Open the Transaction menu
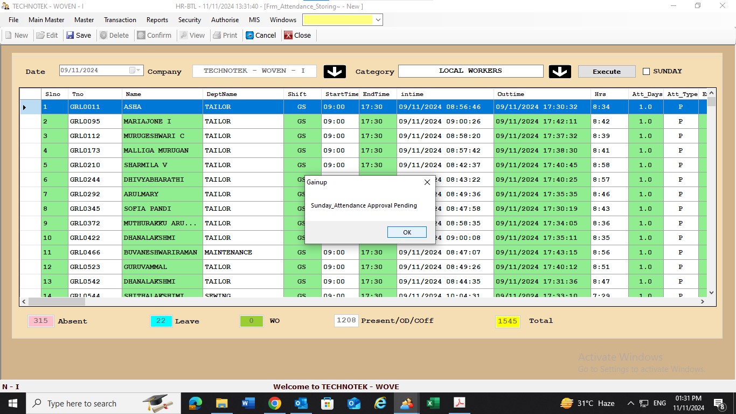 click(120, 20)
